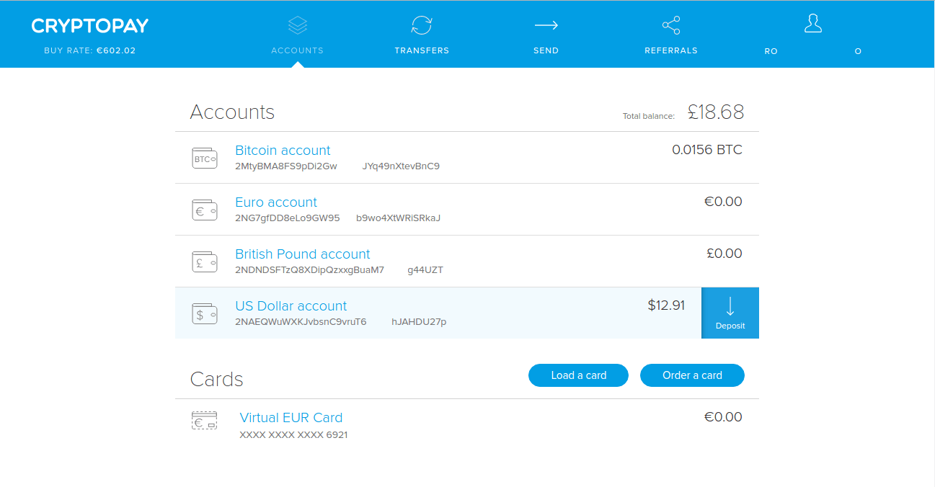Select the Accounts stacked-layers icon
The width and height of the screenshot is (935, 487).
point(297,24)
